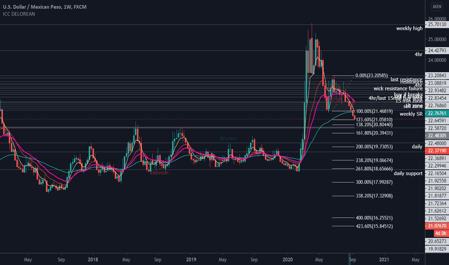Image resolution: width=449 pixels, height=265 pixels.
Task: Click the 'daily support' annotation
Action: [408, 173]
